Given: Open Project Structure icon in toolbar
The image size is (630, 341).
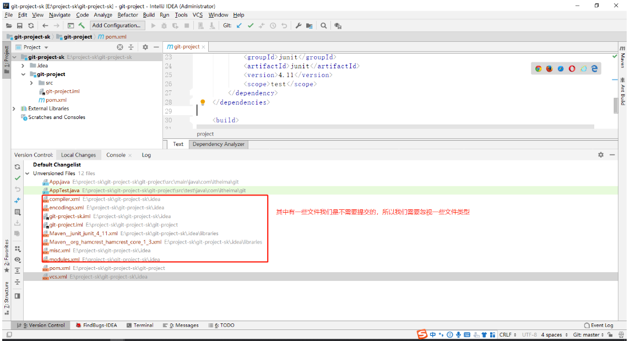Looking at the screenshot, I should (309, 26).
